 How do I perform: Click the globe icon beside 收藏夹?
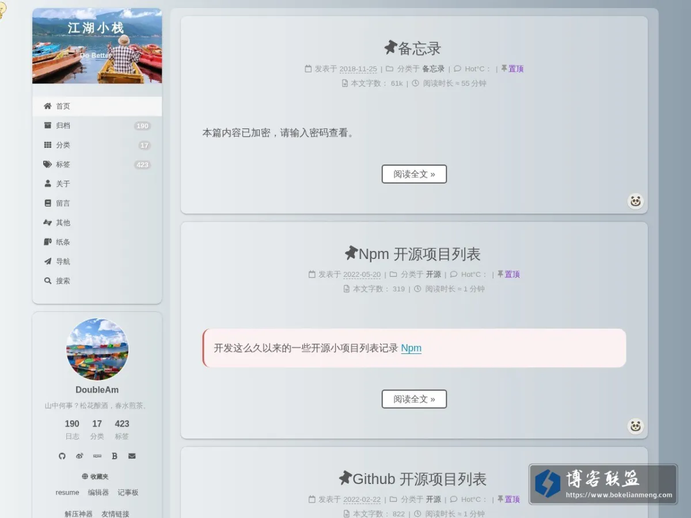coord(85,477)
